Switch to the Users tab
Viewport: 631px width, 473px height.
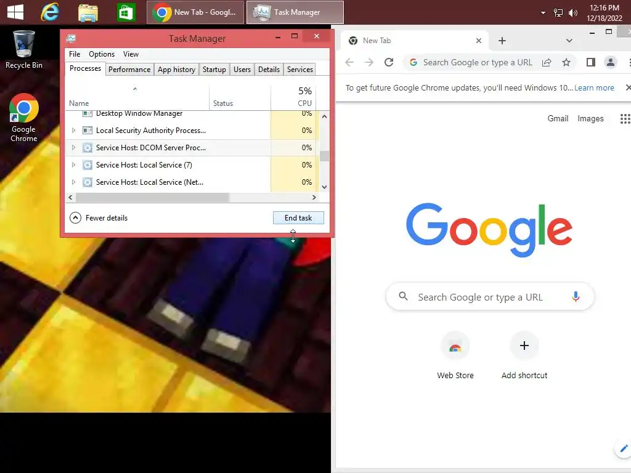coord(242,69)
